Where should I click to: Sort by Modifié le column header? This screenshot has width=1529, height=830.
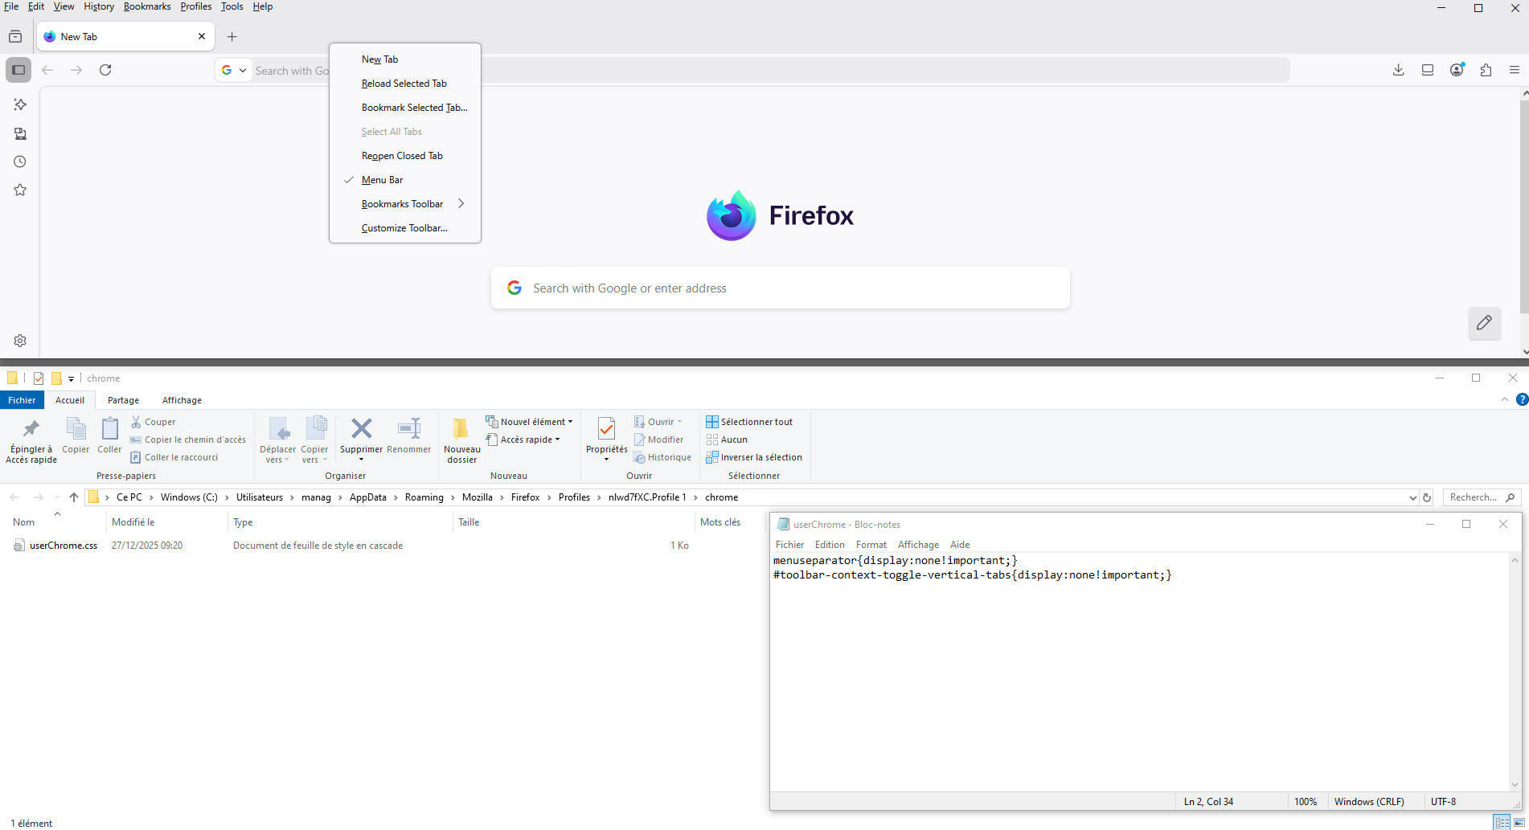pos(133,522)
